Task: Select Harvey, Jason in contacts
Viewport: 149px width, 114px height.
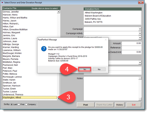Action: (x=10, y=21)
